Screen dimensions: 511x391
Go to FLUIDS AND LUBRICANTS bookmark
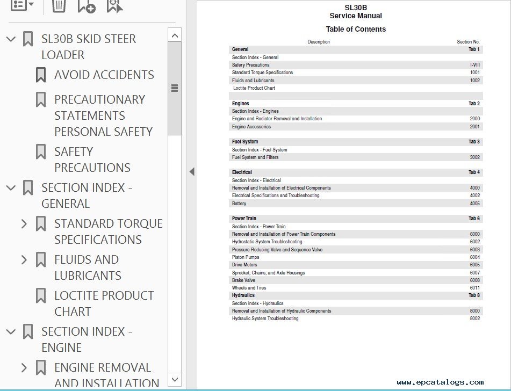click(88, 267)
